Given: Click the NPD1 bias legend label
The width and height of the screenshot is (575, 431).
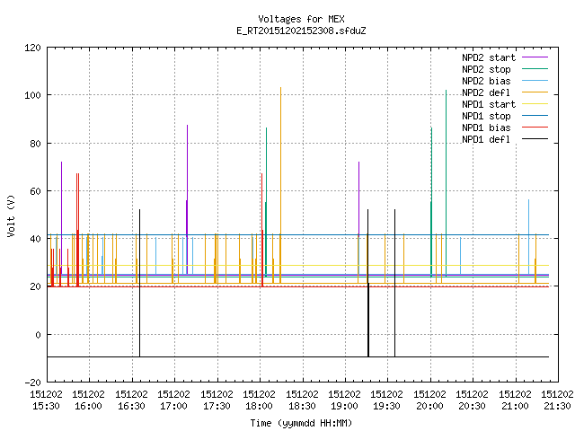Looking at the screenshot, I should [486, 128].
